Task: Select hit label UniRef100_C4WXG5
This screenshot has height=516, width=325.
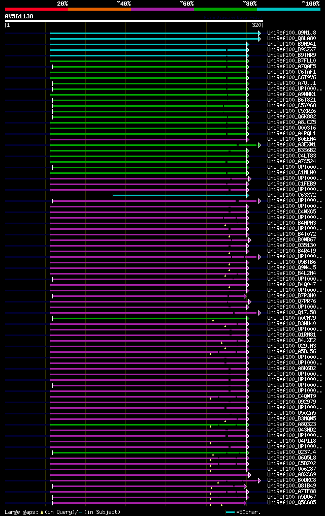Action: pyautogui.click(x=291, y=212)
